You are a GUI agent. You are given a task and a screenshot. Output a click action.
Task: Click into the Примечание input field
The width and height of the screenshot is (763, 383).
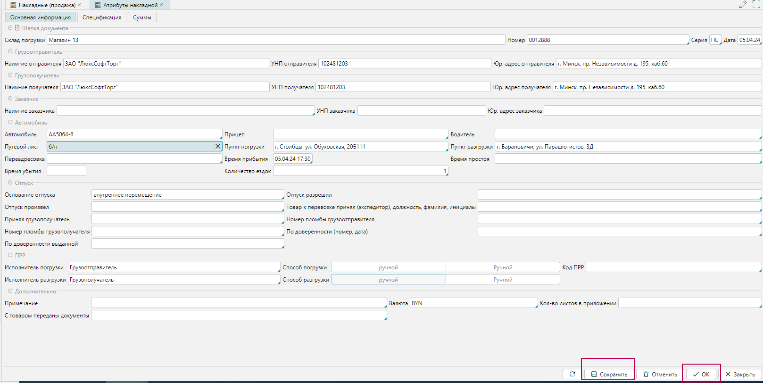pos(239,303)
